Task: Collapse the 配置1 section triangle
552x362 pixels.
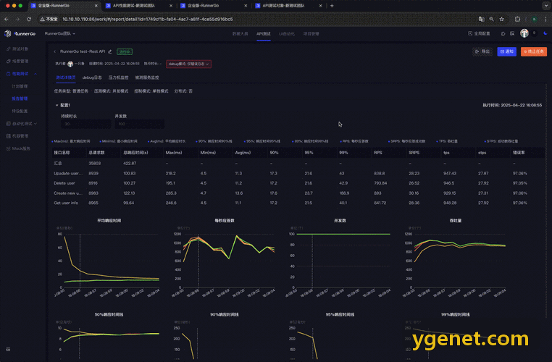Action: [57, 105]
